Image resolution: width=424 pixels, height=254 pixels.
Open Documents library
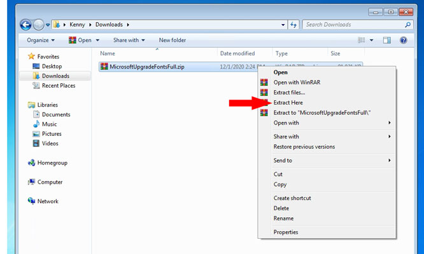[56, 114]
